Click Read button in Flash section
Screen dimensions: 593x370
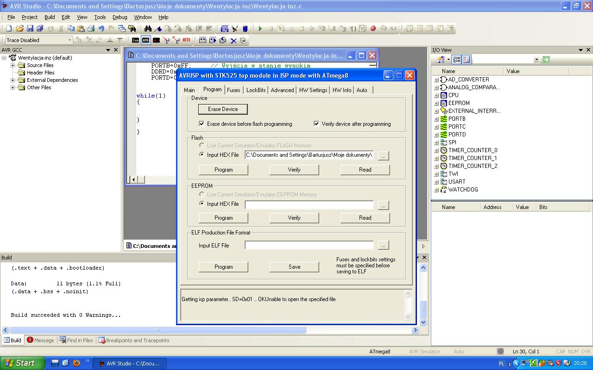tap(365, 170)
